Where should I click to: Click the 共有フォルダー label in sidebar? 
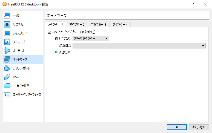22,86
